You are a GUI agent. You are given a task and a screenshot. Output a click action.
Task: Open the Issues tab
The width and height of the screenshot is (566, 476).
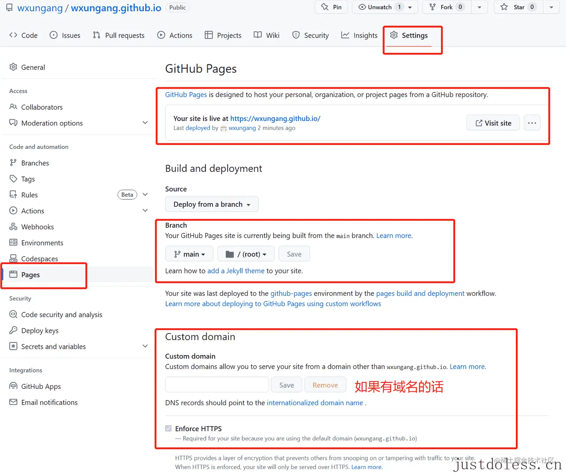tap(65, 35)
